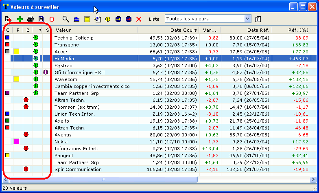Click the export list icon with red arrow
The width and height of the screenshot is (319, 193).
pos(8,19)
